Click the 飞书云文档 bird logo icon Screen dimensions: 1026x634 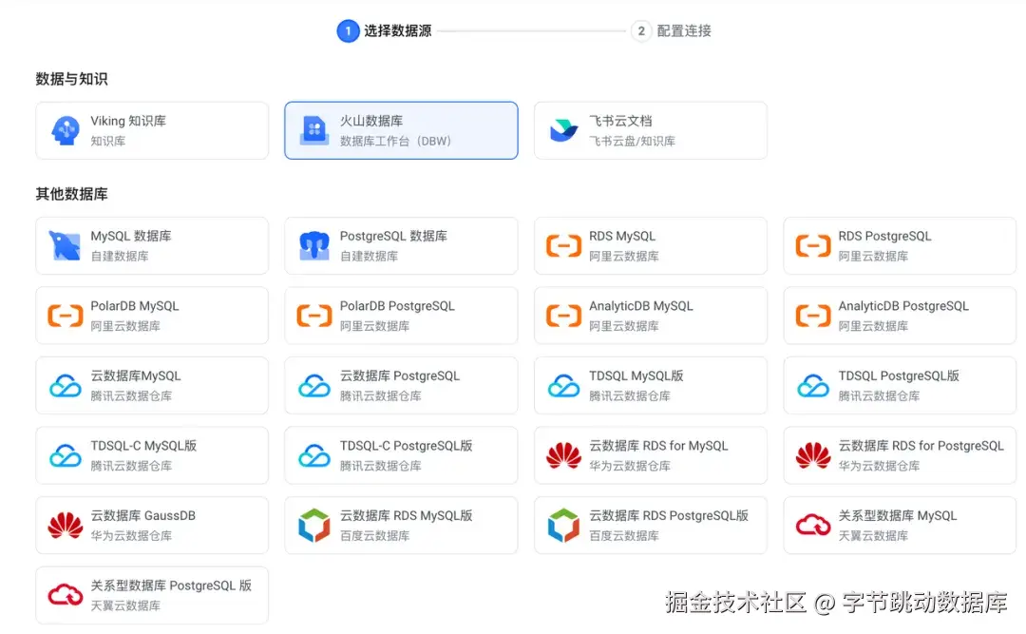(563, 130)
